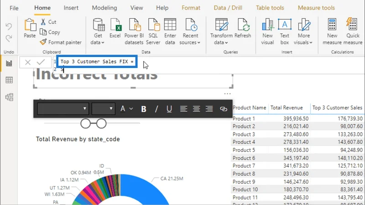Switch to the Modeling tab
365x205 pixels.
104,8
